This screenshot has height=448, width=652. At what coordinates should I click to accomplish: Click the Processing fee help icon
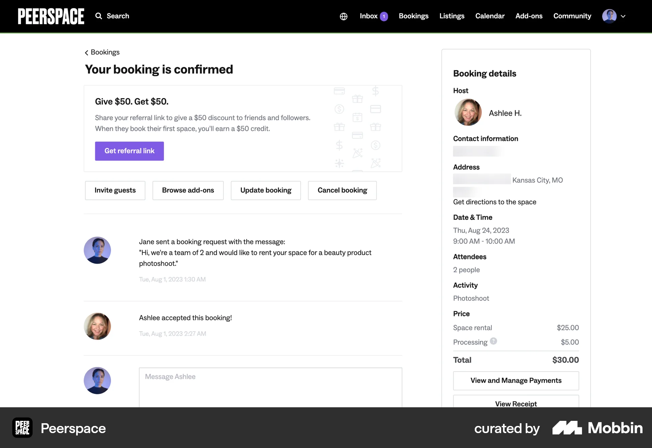(x=493, y=341)
